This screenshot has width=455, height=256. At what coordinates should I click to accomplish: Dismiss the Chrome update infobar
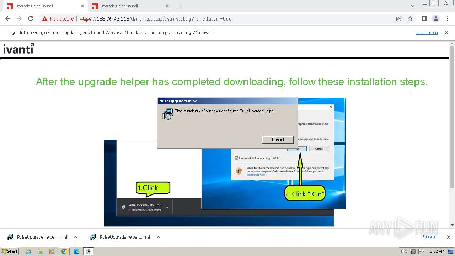tap(446, 32)
